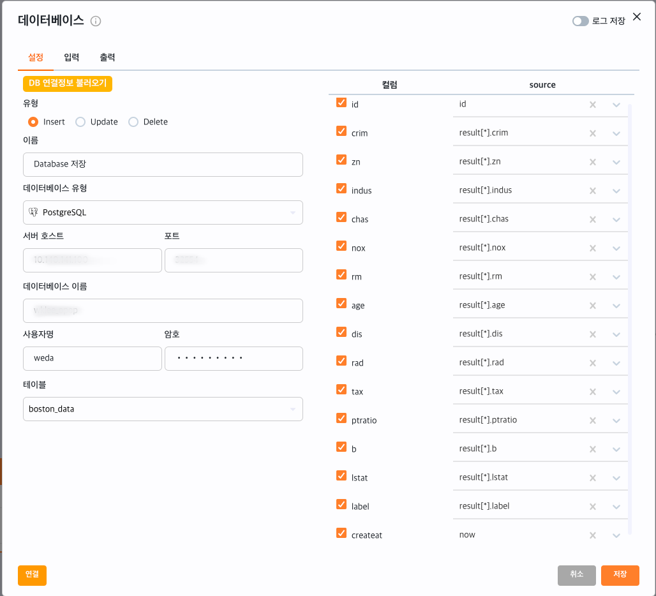
Task: Focus the database name input field
Action: 163,310
